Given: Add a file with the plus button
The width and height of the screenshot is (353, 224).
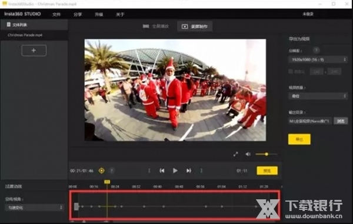Looking at the screenshot, I should pyautogui.click(x=34, y=51).
